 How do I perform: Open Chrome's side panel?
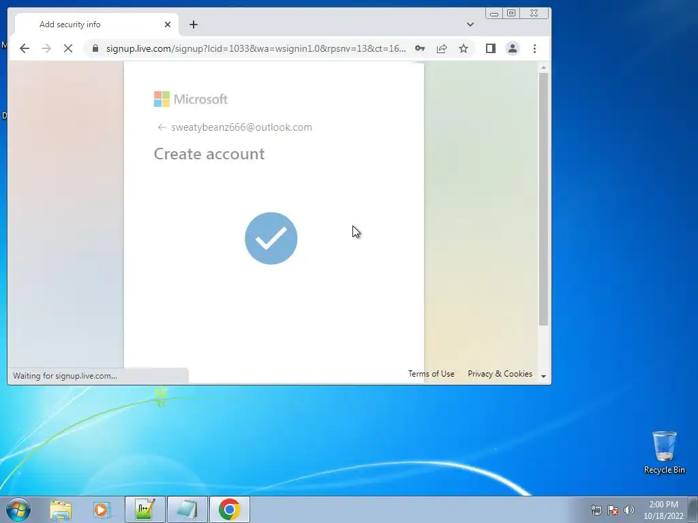491,48
